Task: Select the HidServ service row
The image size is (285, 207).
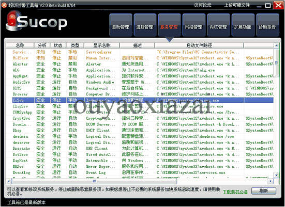Action: coord(140,58)
